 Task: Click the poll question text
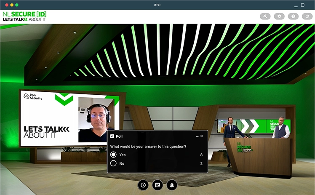coord(148,147)
